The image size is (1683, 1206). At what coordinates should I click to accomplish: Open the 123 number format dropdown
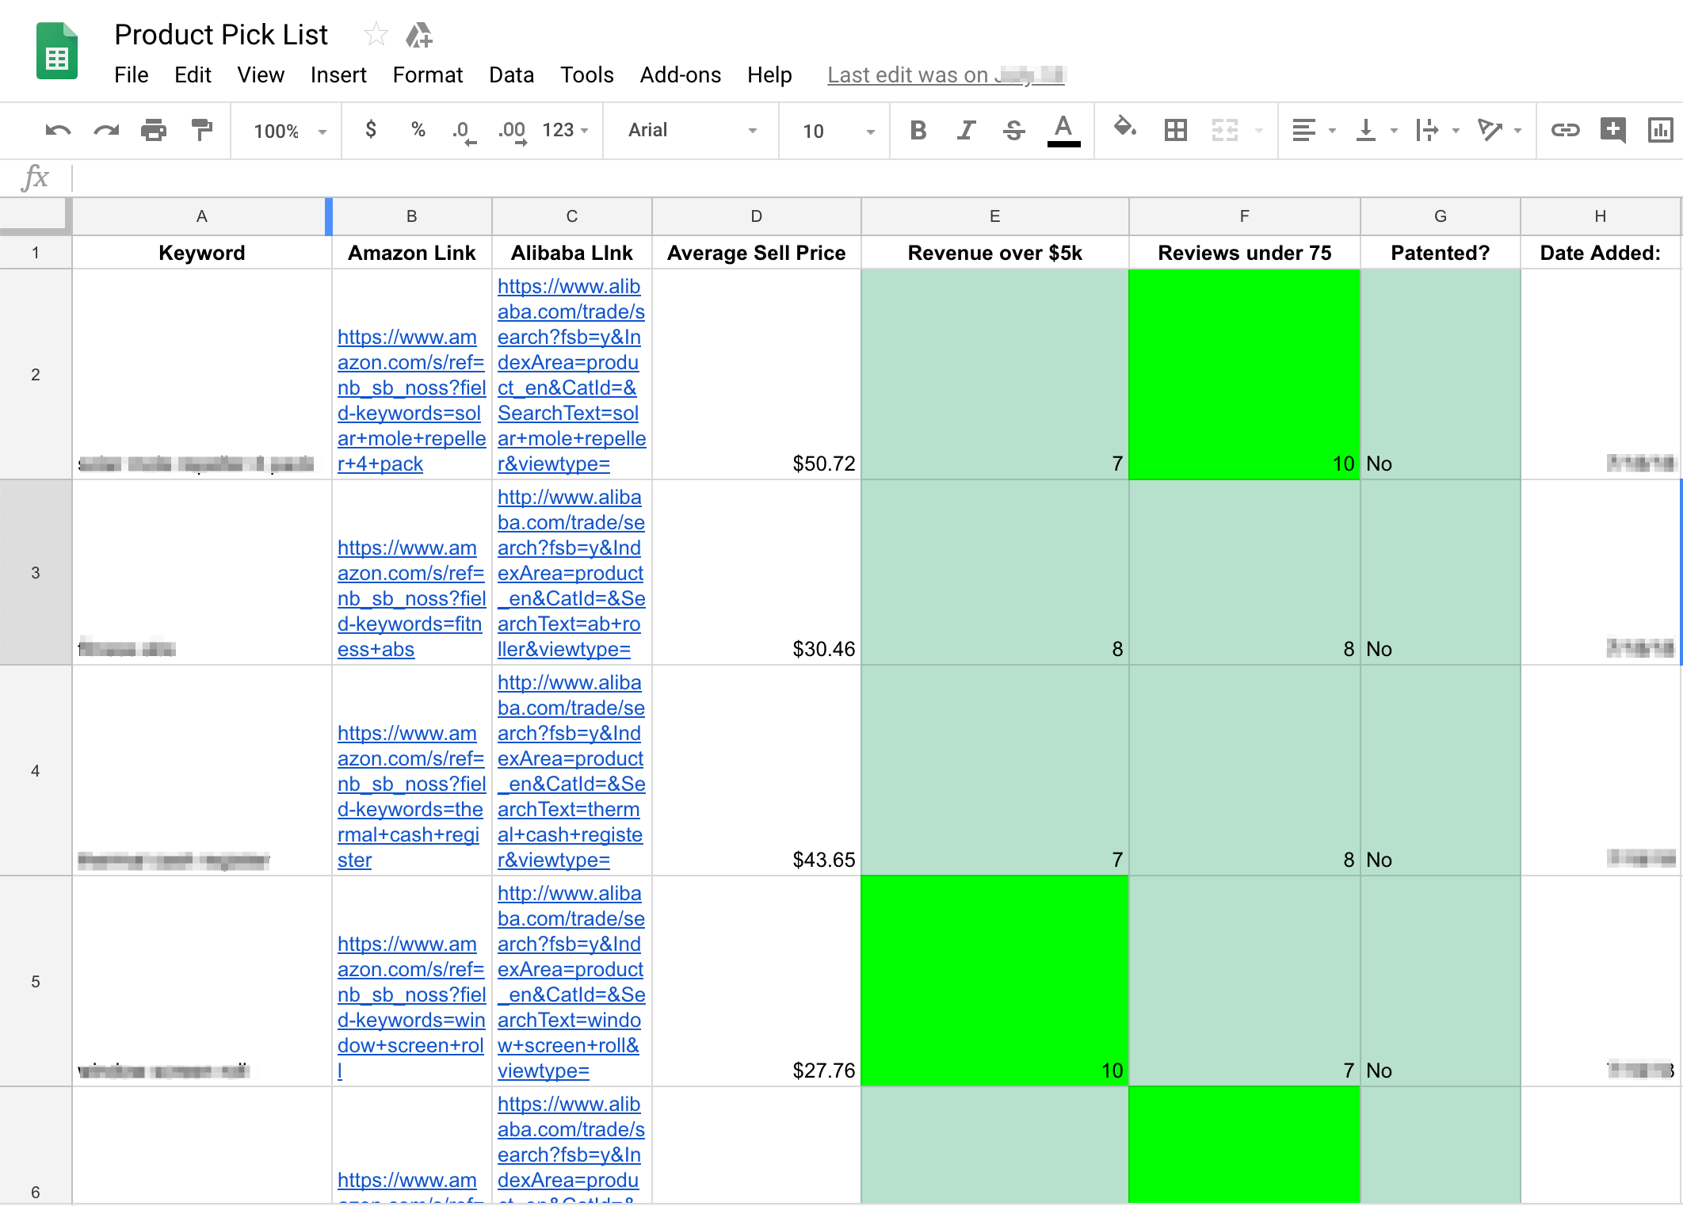click(x=566, y=130)
